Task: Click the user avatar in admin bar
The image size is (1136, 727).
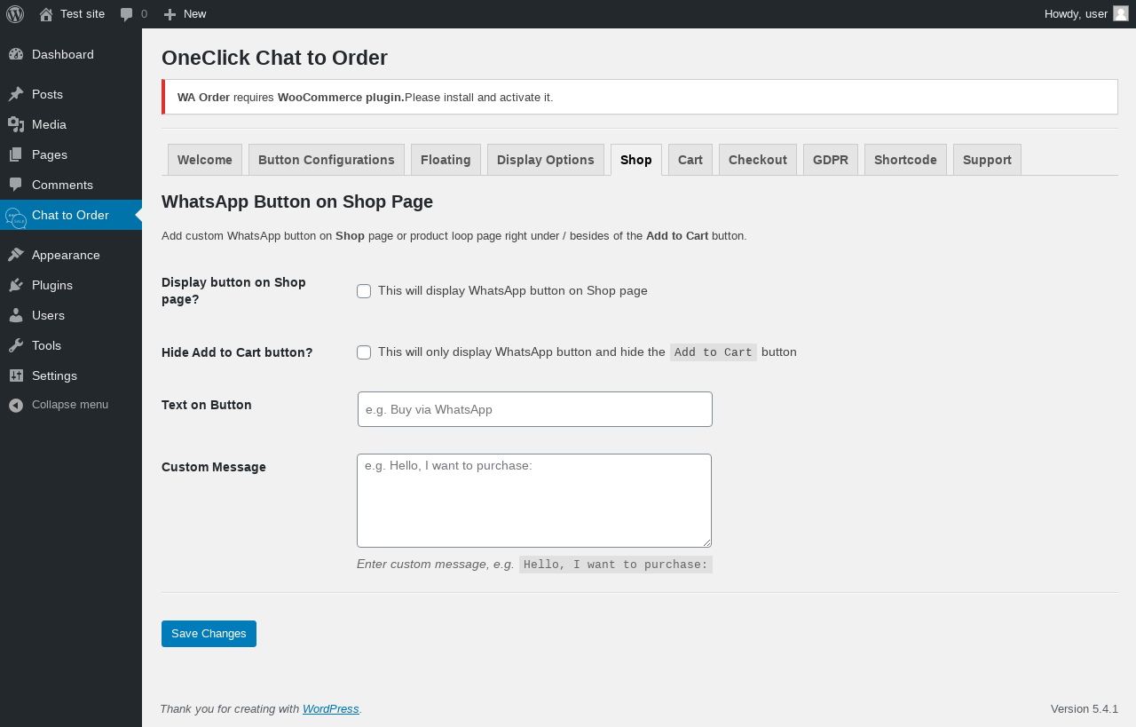Action: point(1121,13)
